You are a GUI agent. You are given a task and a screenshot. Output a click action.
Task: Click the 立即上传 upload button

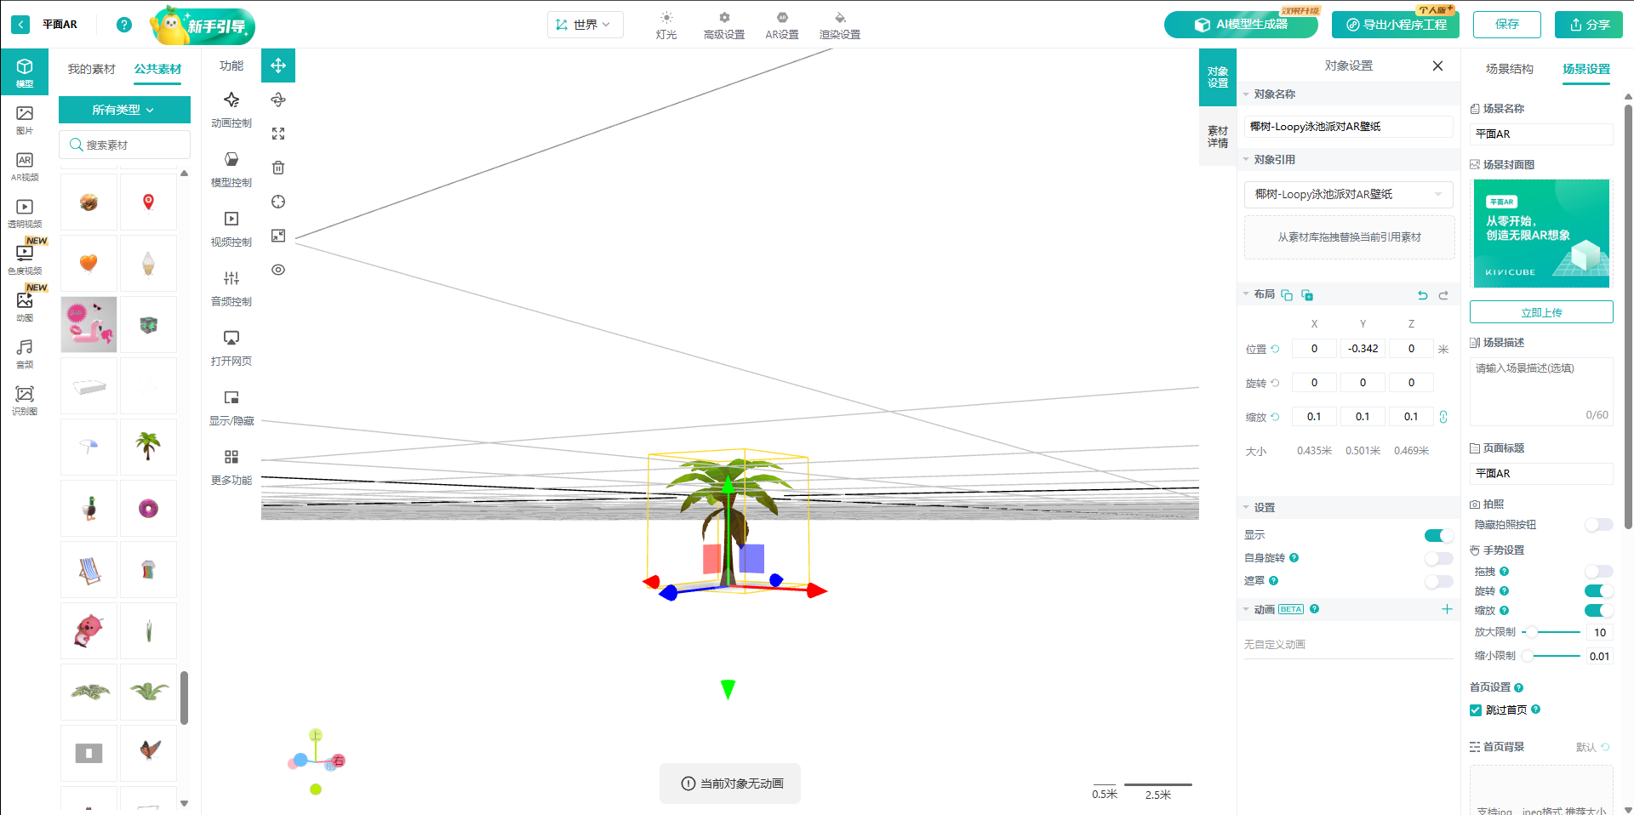click(x=1540, y=312)
